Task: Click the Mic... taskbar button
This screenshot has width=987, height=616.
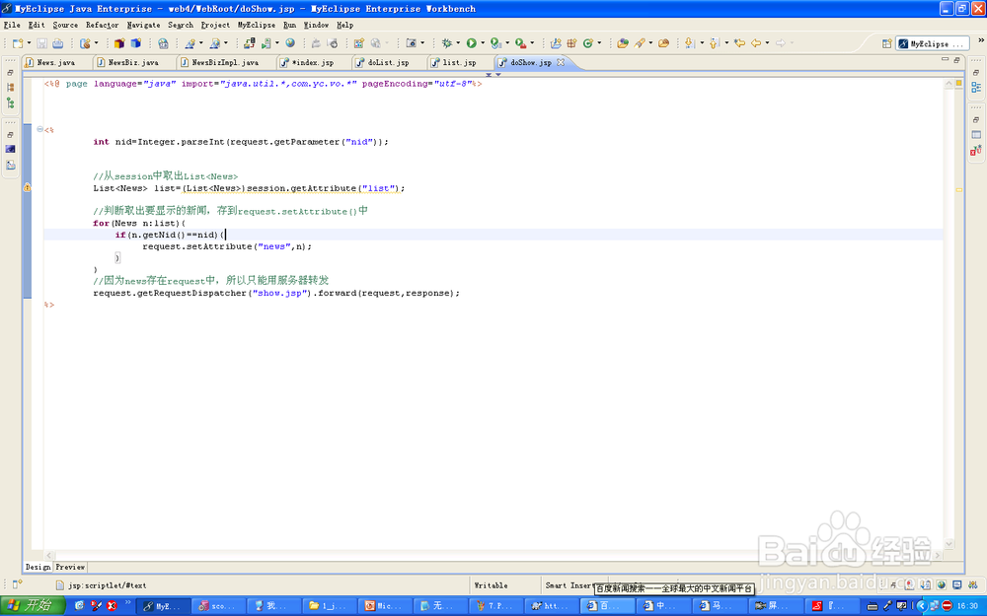Action: [387, 606]
